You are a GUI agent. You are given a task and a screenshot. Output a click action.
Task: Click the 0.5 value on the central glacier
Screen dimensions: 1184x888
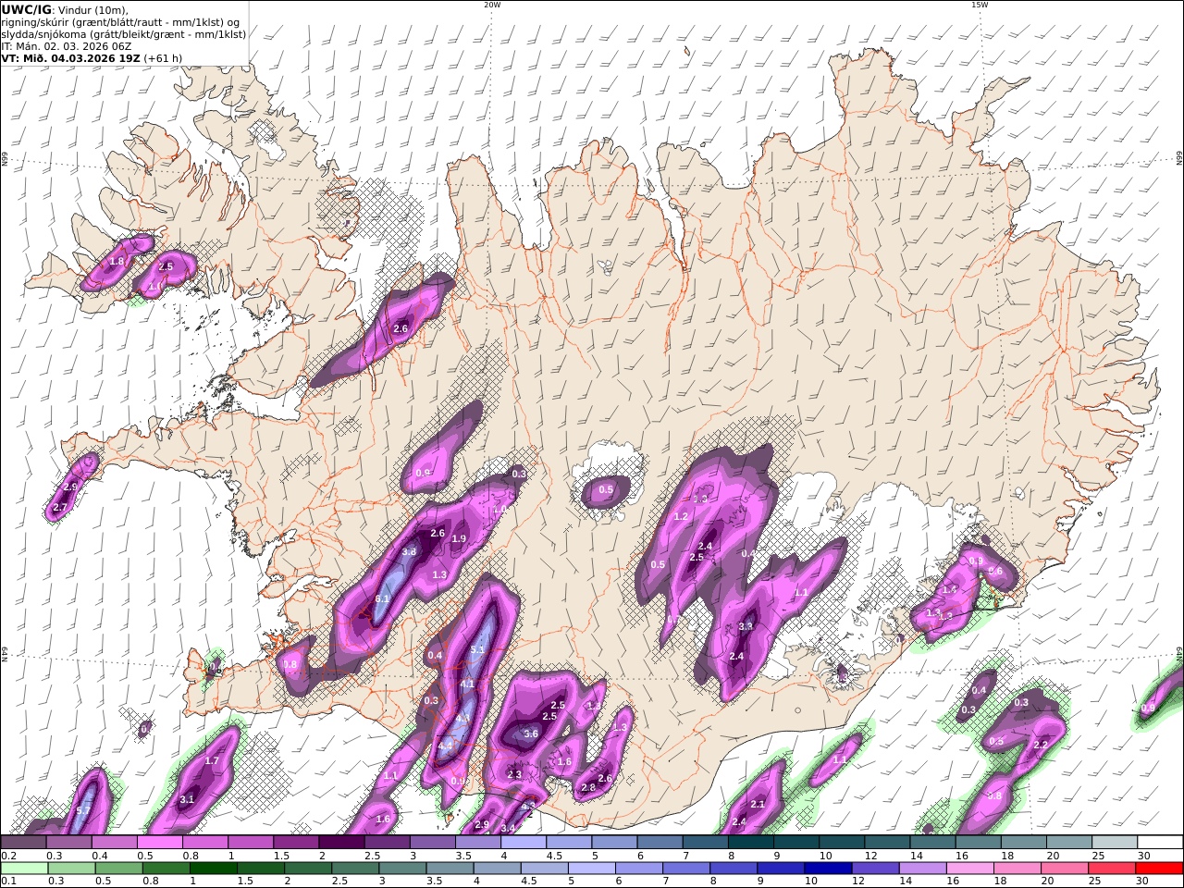point(606,490)
